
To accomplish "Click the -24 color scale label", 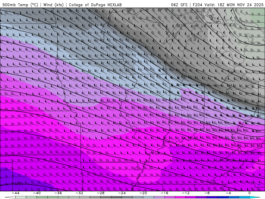I will click(122, 193).
